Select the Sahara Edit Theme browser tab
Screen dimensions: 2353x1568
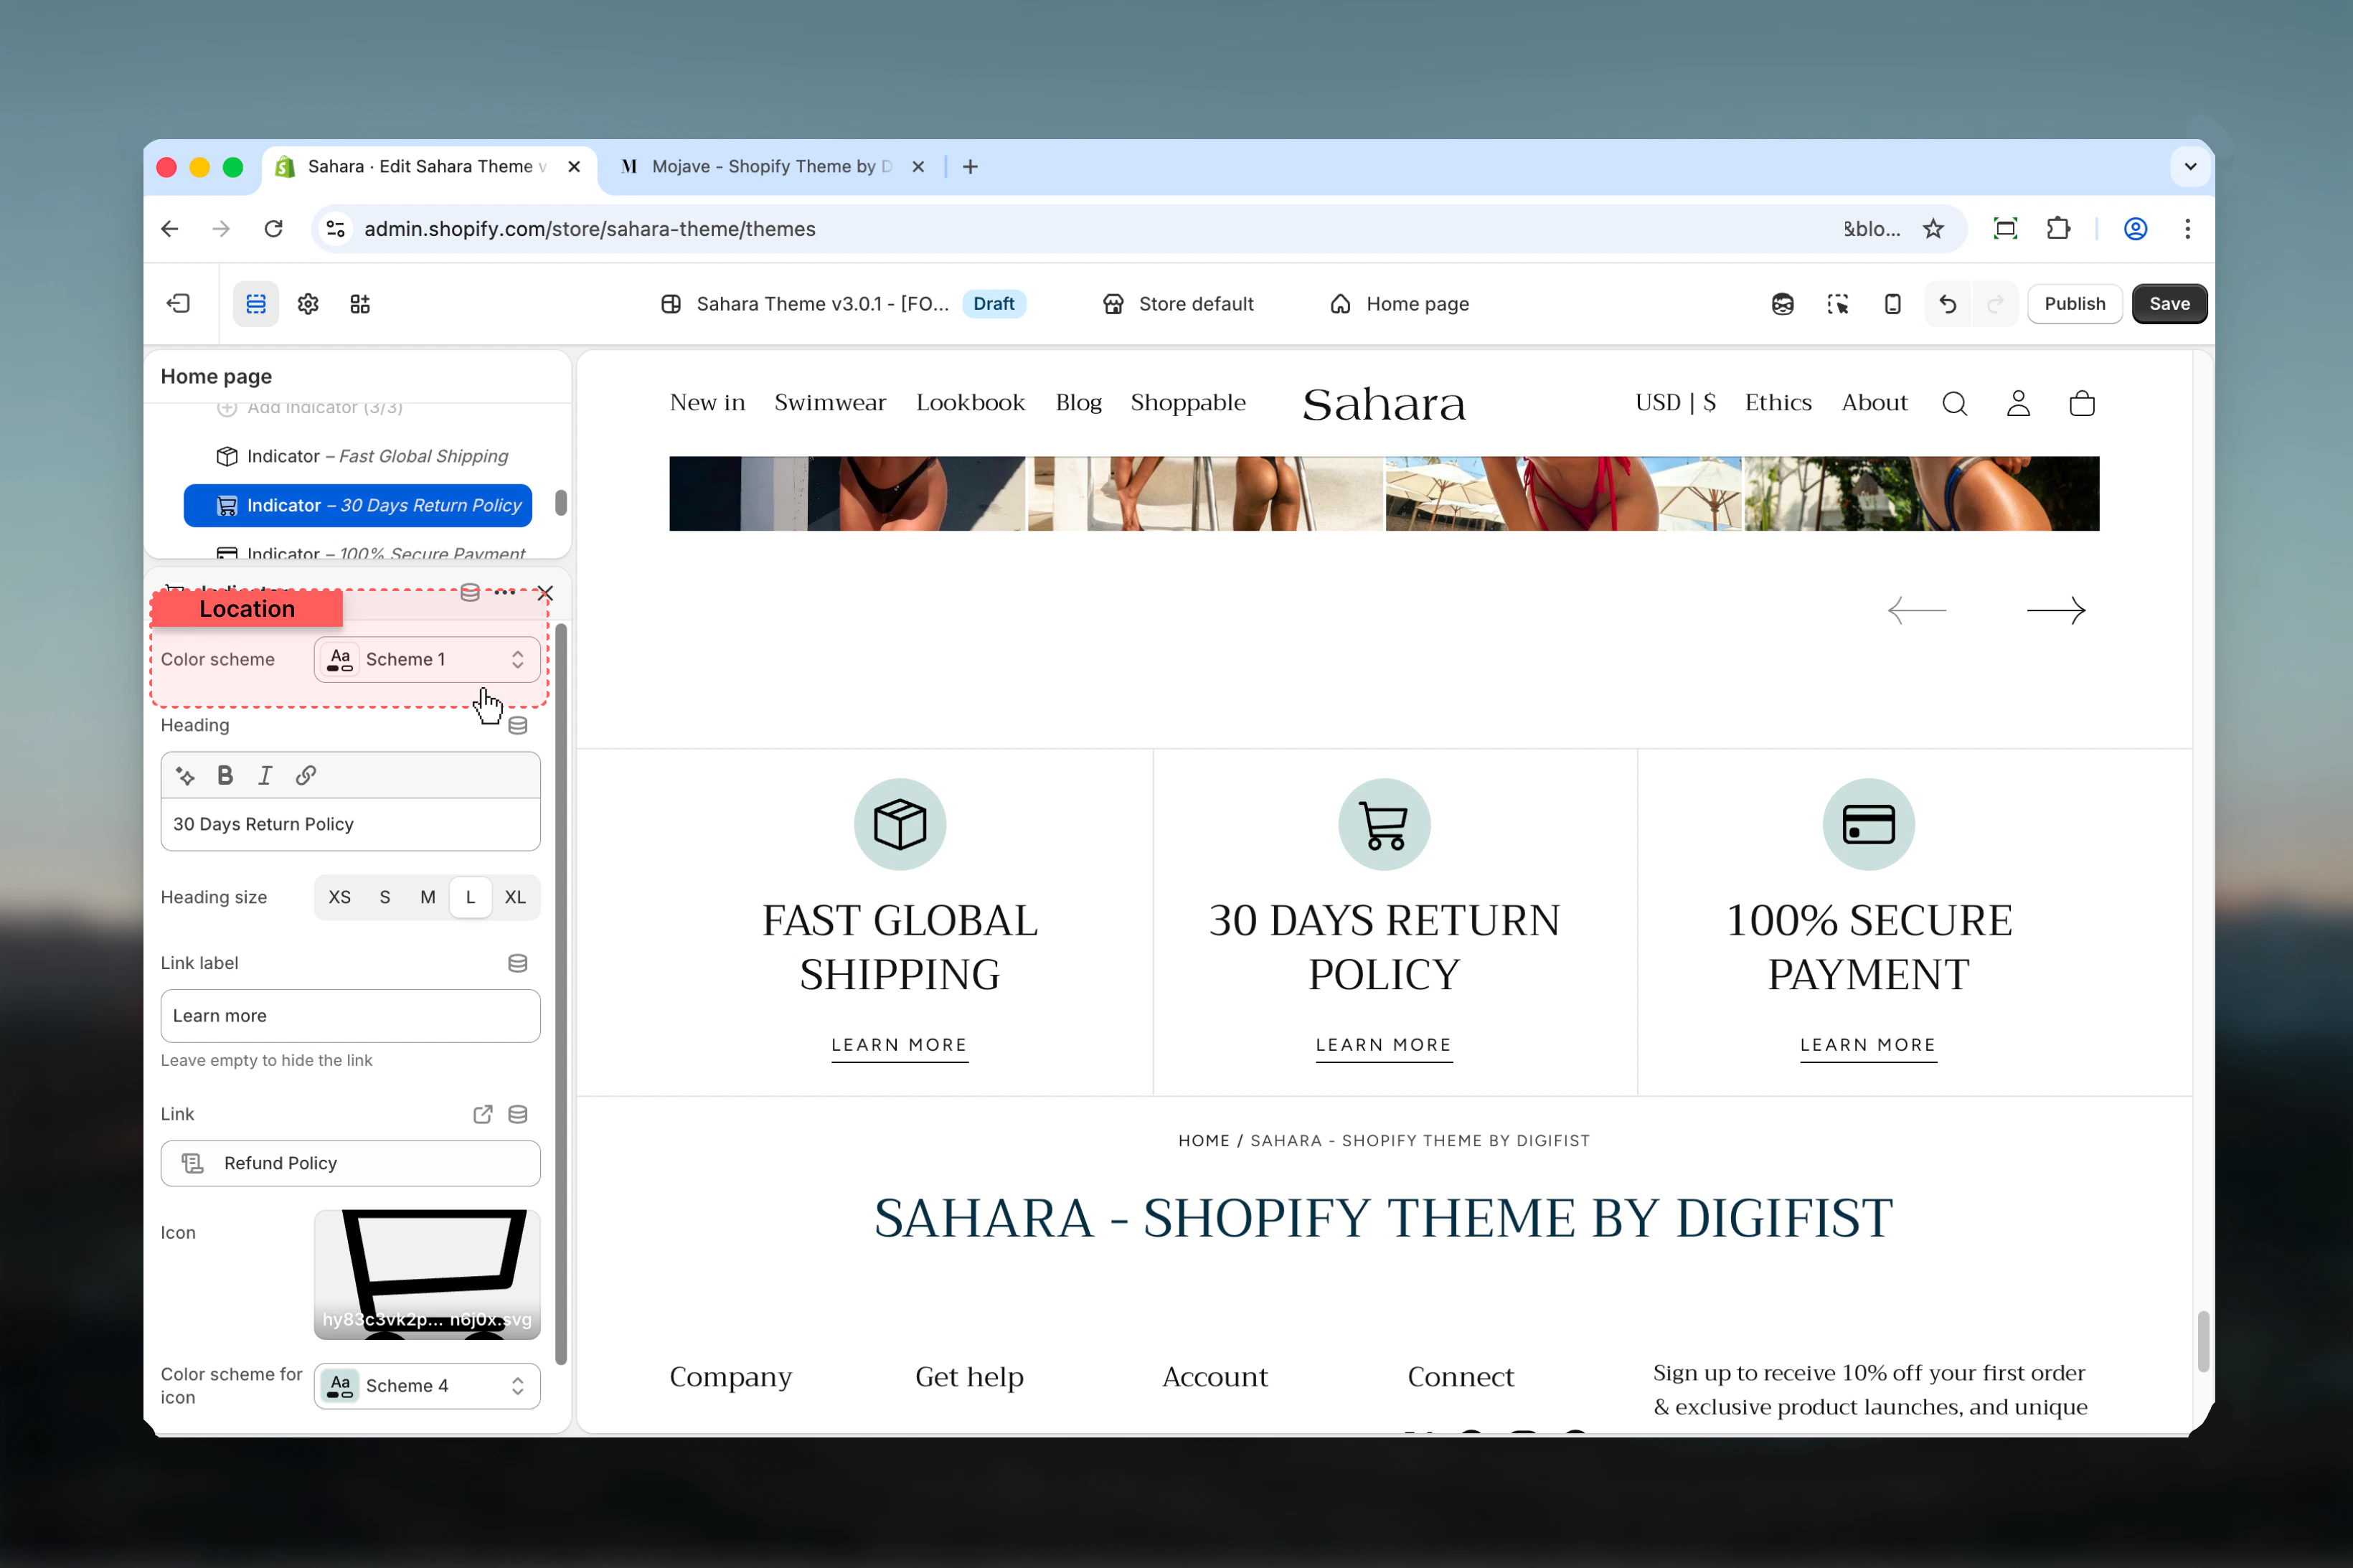428,167
